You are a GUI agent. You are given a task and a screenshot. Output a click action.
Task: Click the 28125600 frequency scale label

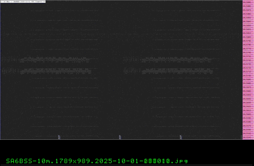[246, 114]
